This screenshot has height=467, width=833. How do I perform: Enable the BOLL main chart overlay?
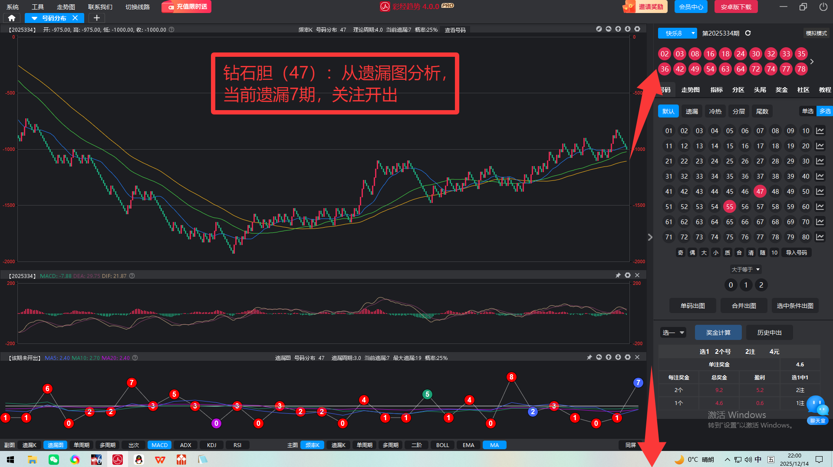pyautogui.click(x=442, y=445)
